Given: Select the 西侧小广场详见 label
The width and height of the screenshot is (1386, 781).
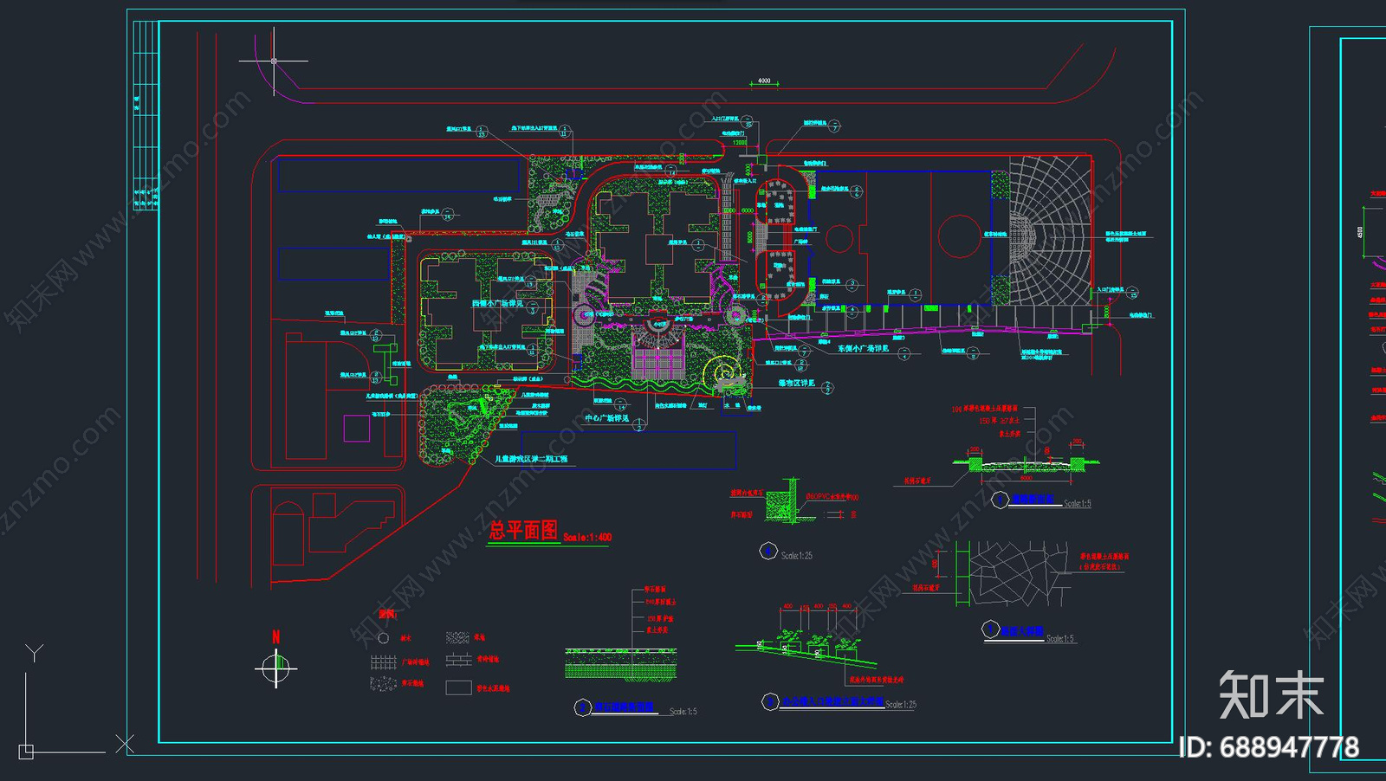Looking at the screenshot, I should 497,304.
